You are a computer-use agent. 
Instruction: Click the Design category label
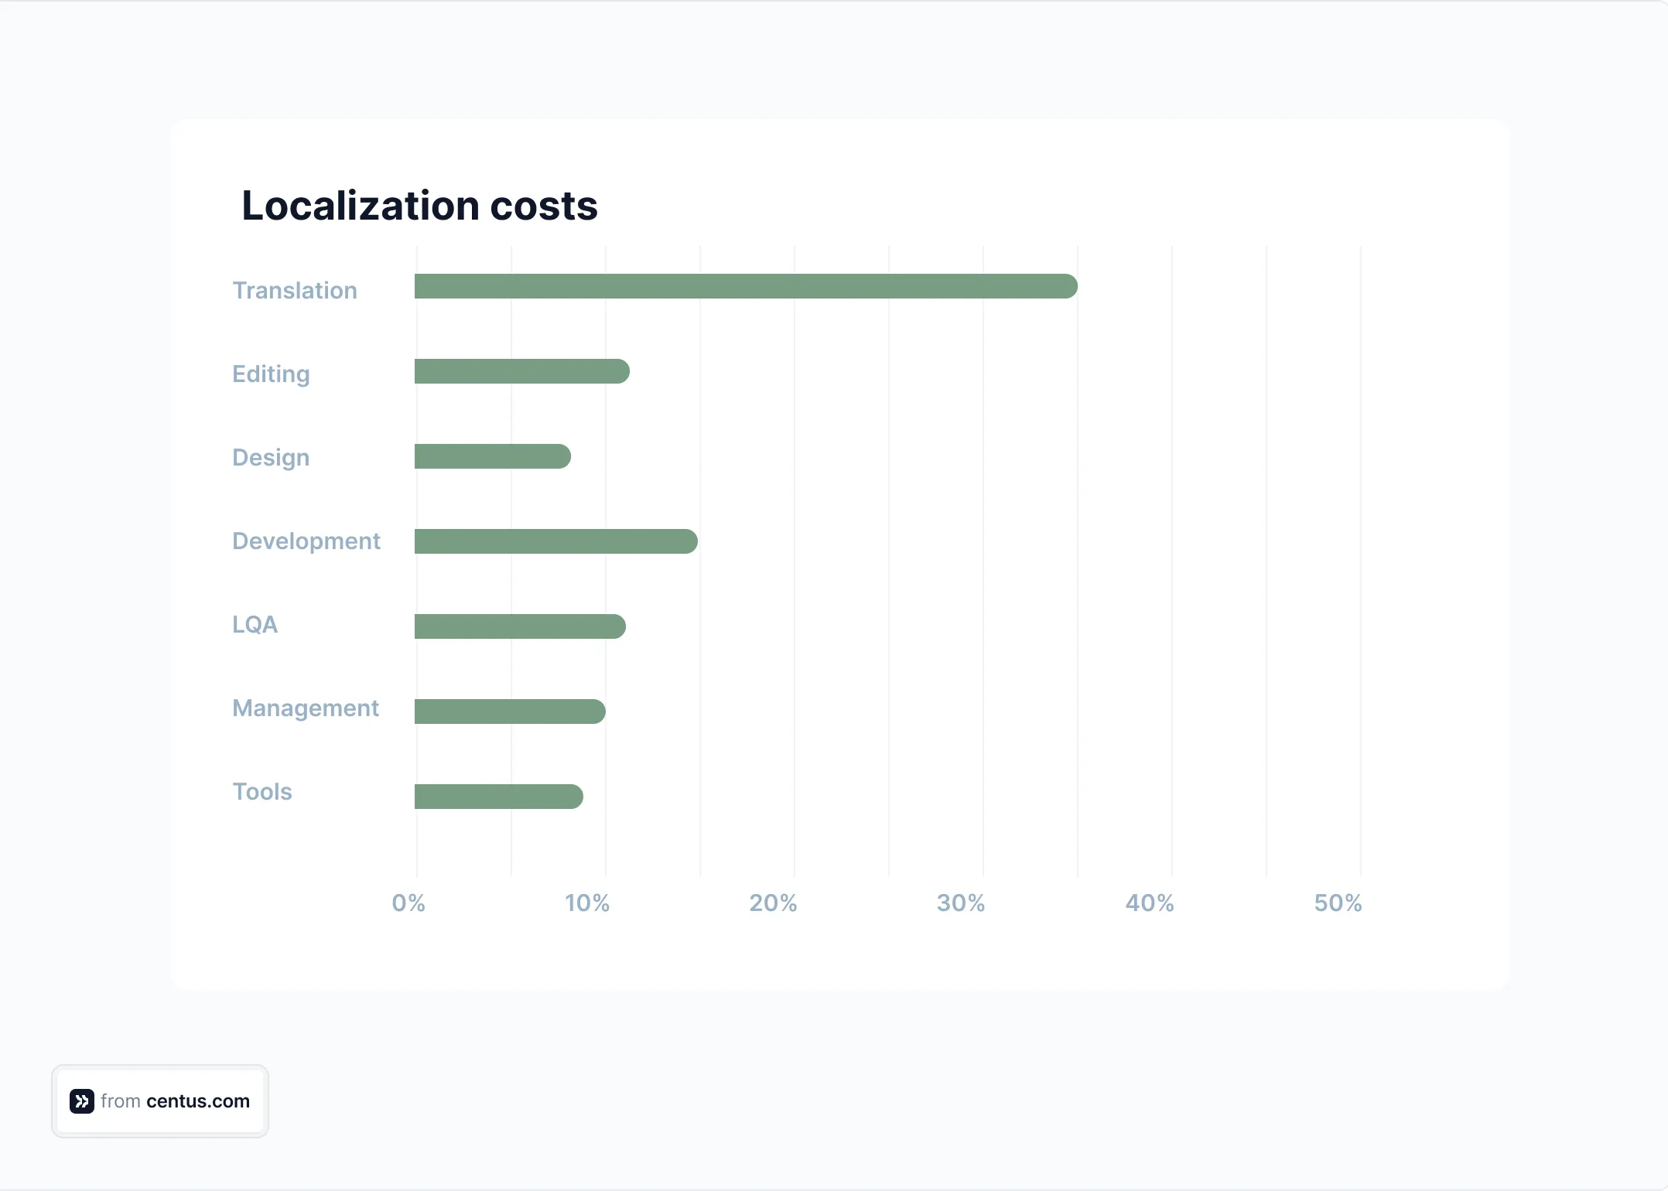click(x=270, y=457)
